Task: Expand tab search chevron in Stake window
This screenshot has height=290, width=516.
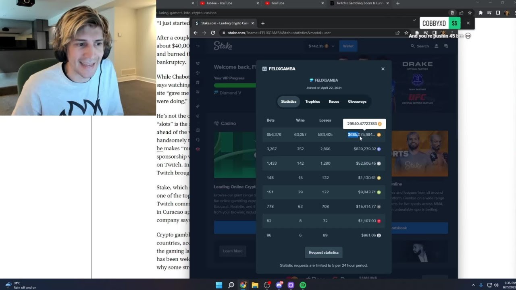Action: (414, 20)
